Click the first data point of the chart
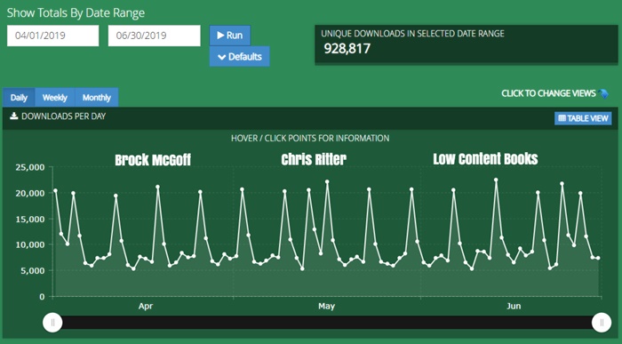The width and height of the screenshot is (622, 344). [x=55, y=190]
